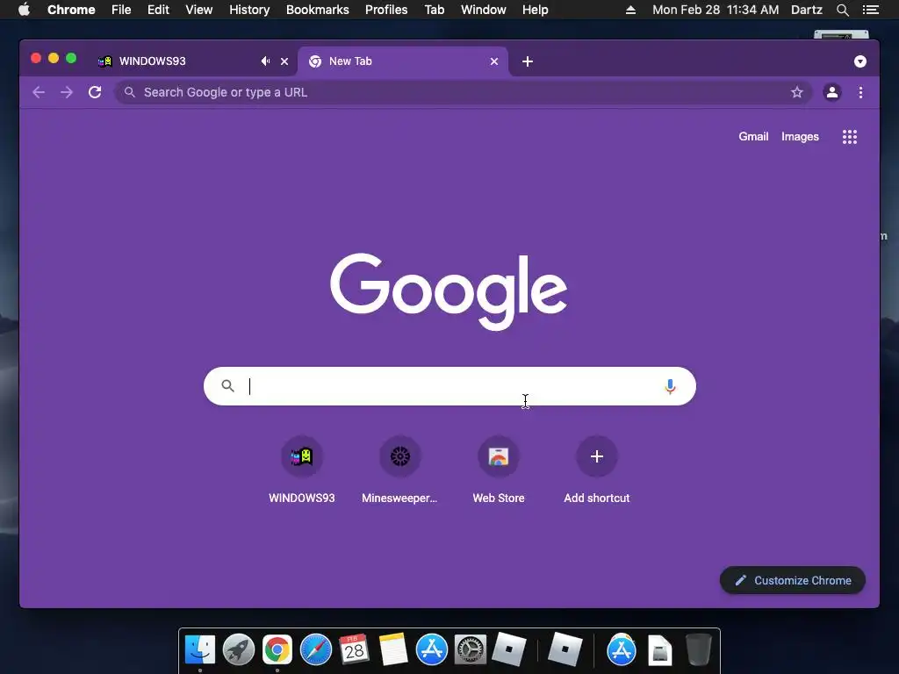Click the Dartz user name in menu bar
Screen dimensions: 899x674
click(807, 10)
